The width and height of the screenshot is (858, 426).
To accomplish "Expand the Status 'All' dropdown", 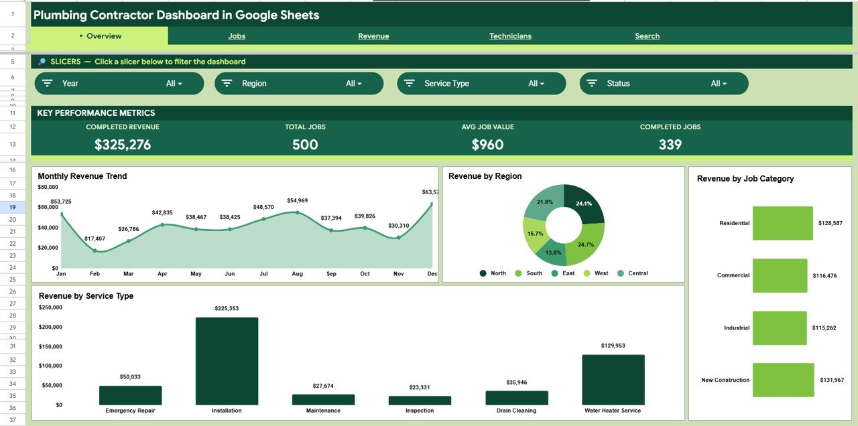I will 719,84.
